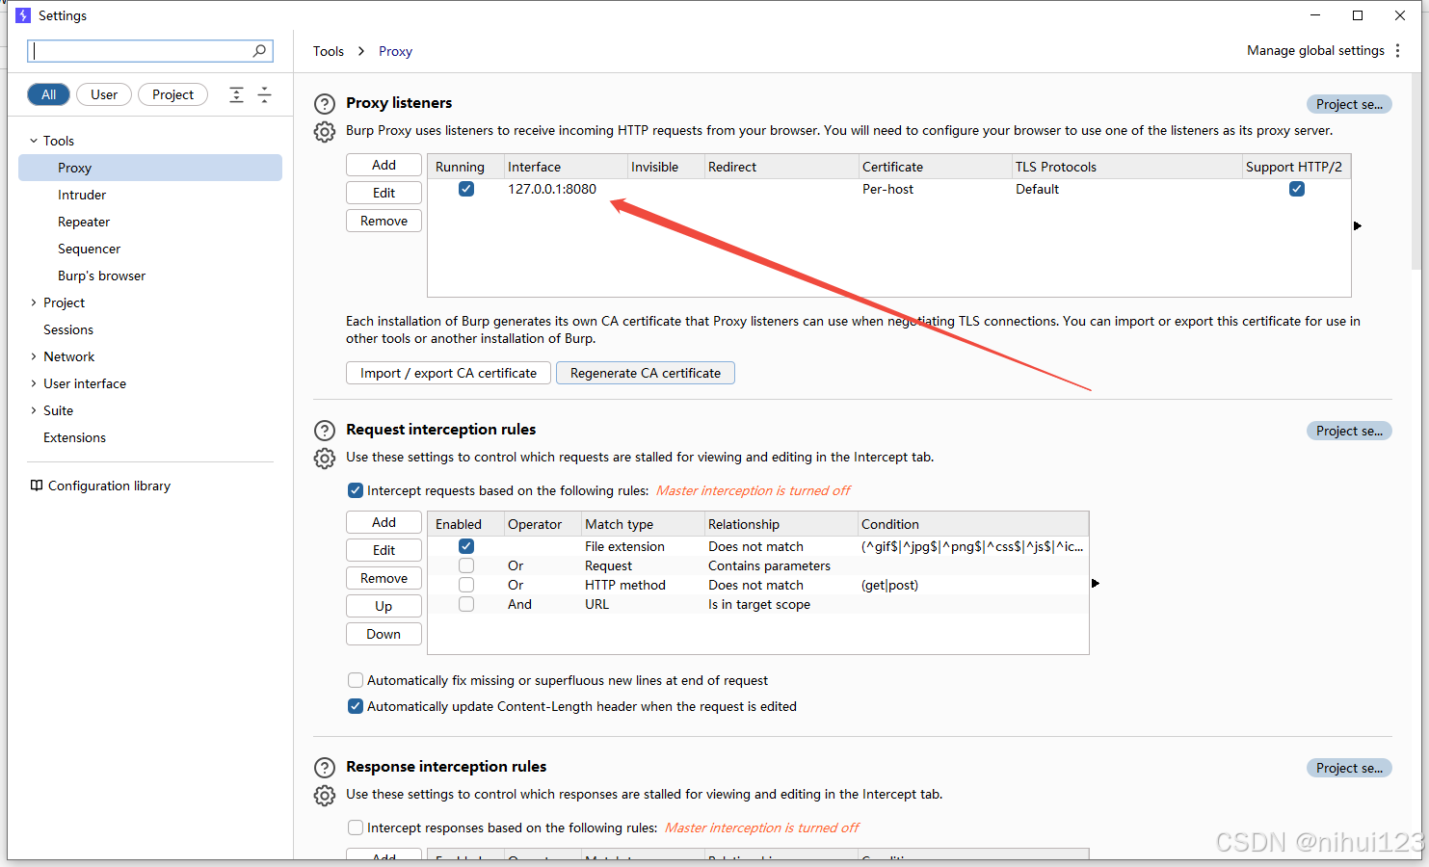The image size is (1429, 867).
Task: Click the arrow right of the request rules table
Action: (1095, 583)
